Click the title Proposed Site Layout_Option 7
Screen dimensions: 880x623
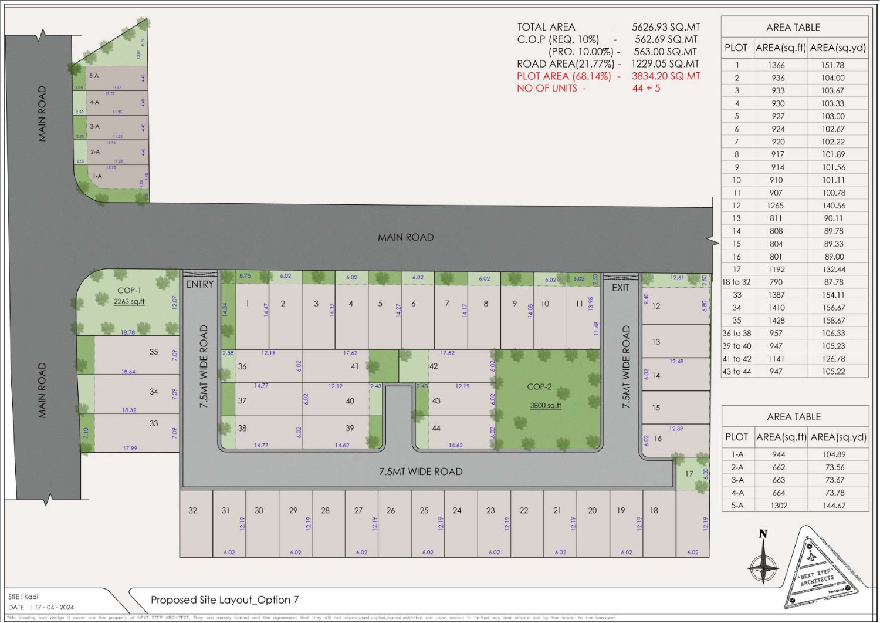coord(226,601)
